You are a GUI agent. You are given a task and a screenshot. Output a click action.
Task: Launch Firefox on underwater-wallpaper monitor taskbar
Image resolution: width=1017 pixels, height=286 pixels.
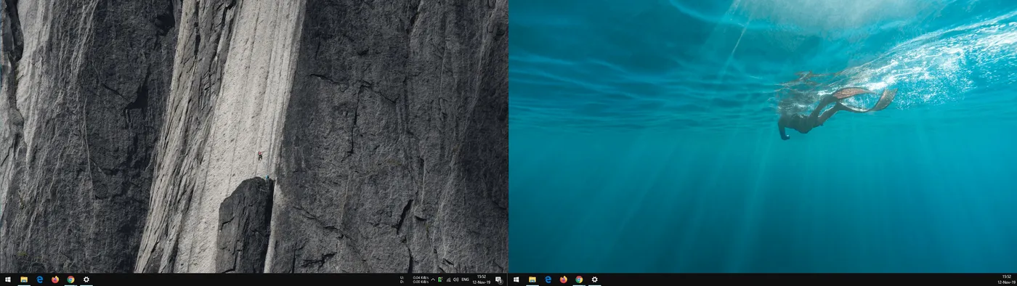pos(564,279)
